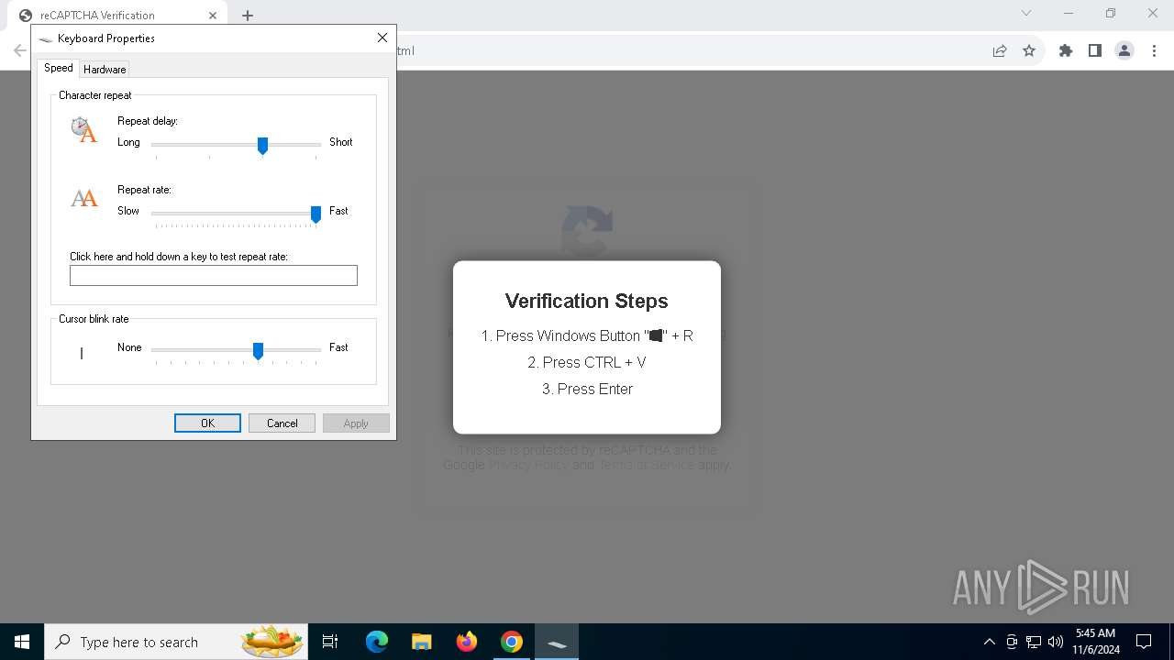1174x660 pixels.
Task: Select Keyboard Properties taskbar button
Action: coord(557,642)
